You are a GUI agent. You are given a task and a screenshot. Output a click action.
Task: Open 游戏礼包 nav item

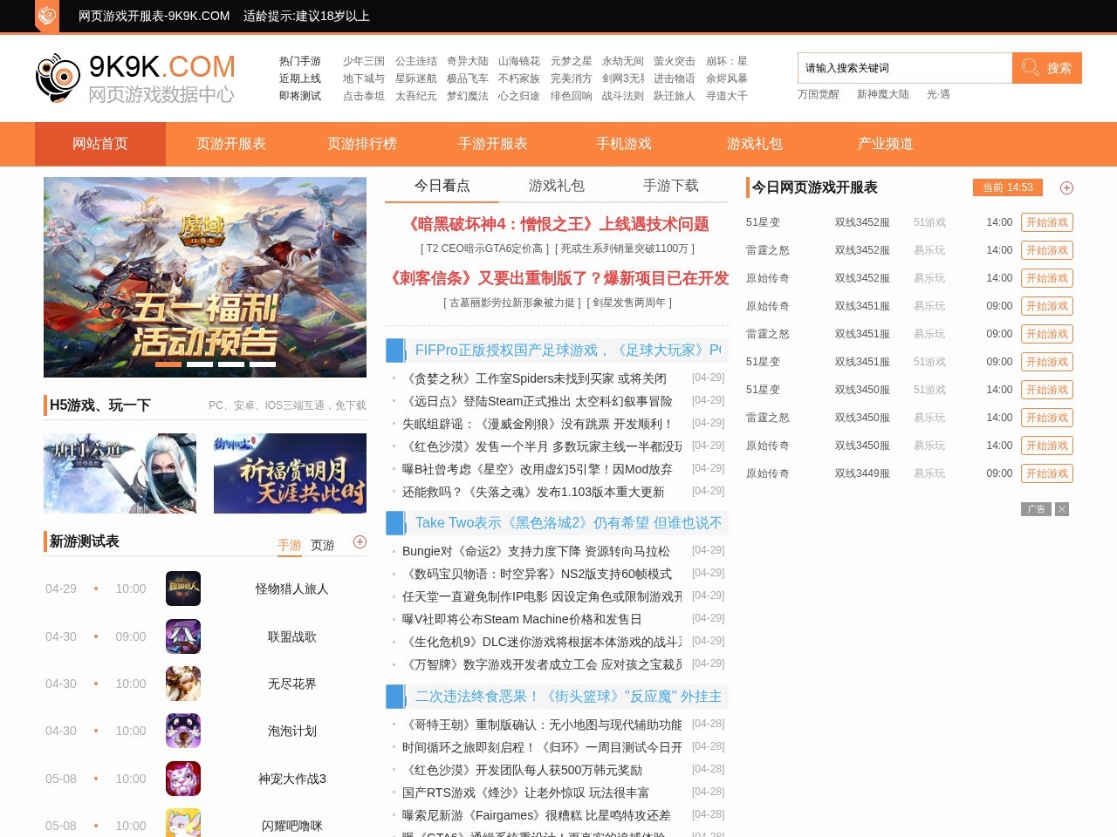[755, 144]
